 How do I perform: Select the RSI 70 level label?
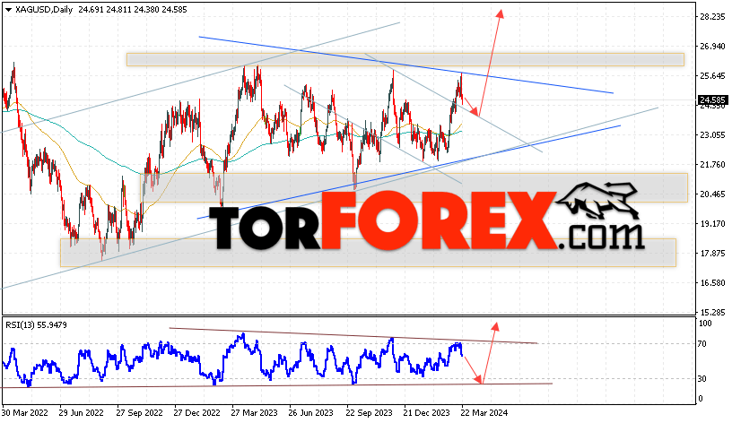[702, 344]
